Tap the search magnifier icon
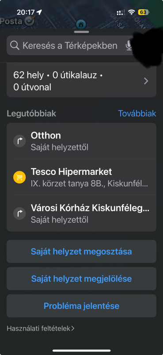The width and height of the screenshot is (163, 355). pyautogui.click(x=15, y=46)
